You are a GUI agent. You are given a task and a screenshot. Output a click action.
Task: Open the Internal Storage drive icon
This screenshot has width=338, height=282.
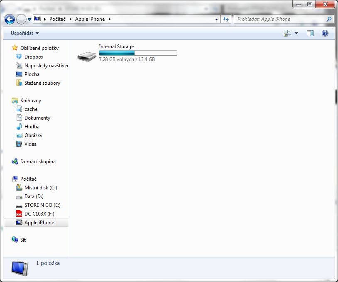point(87,55)
